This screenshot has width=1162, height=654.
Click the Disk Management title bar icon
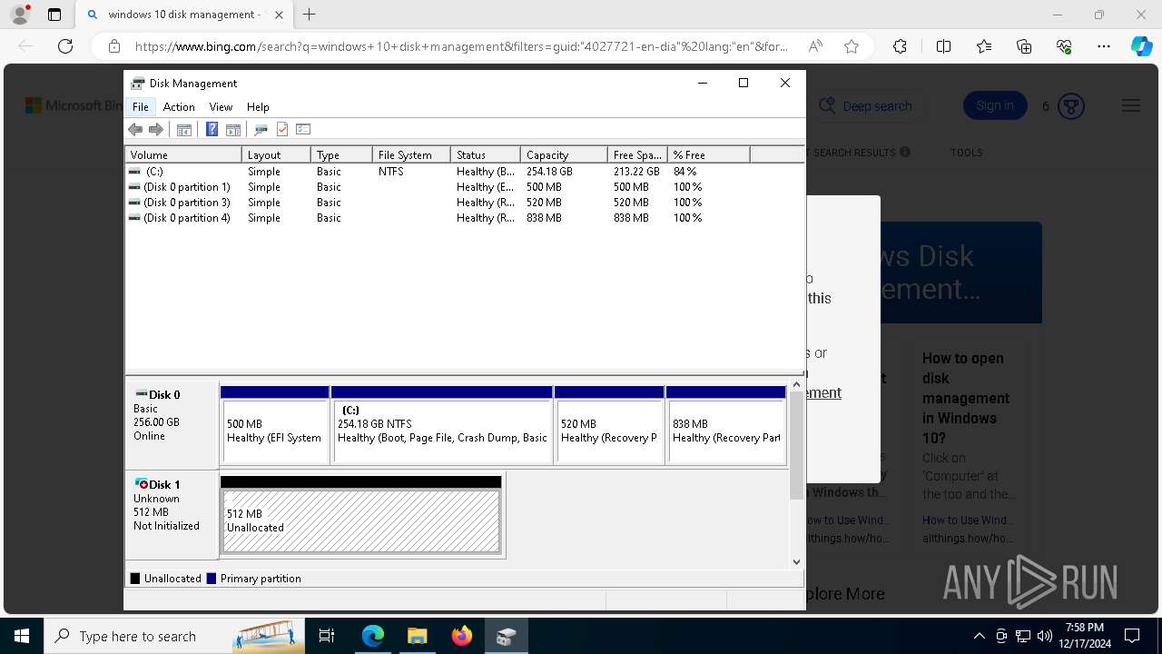[x=138, y=83]
